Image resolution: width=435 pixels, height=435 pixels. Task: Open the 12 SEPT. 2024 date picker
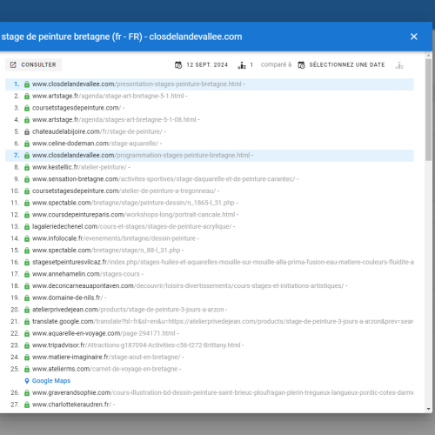click(201, 65)
